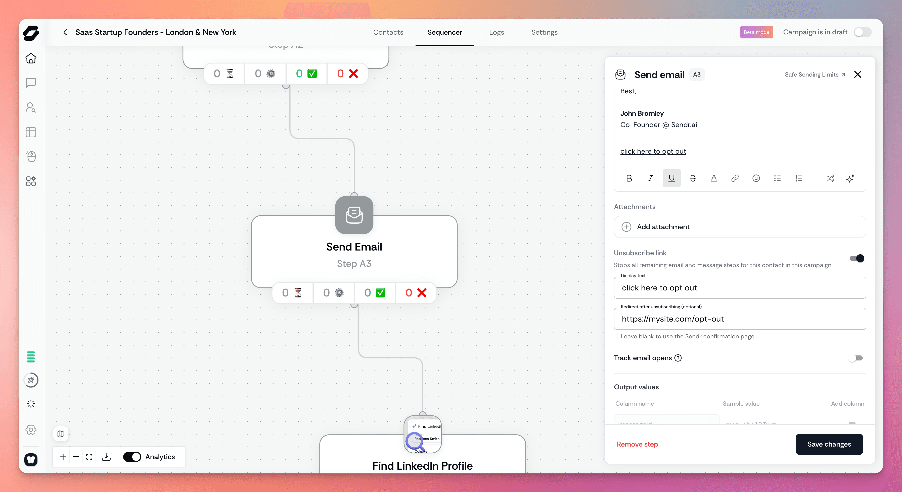Open the settings gear in sidebar
Image resolution: width=902 pixels, height=492 pixels.
(31, 430)
